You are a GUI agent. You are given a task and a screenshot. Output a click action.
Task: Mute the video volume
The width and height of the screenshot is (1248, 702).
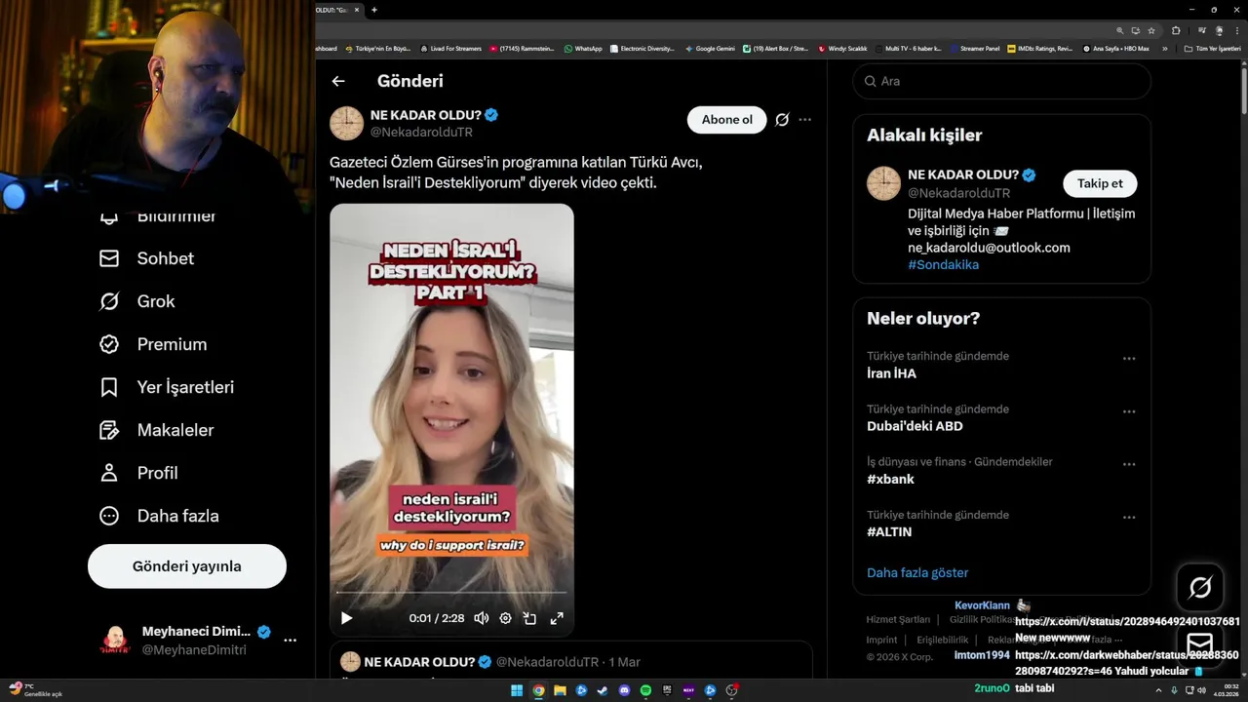pos(482,618)
